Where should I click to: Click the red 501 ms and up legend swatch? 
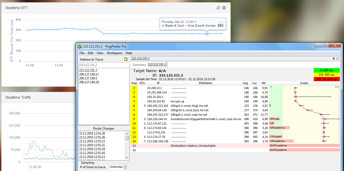point(327,79)
